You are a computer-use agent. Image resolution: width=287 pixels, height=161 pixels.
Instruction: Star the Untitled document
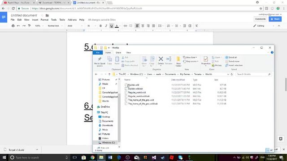click(x=42, y=15)
